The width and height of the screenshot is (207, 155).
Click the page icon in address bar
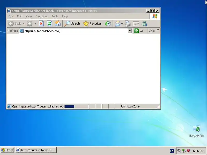(x=22, y=31)
